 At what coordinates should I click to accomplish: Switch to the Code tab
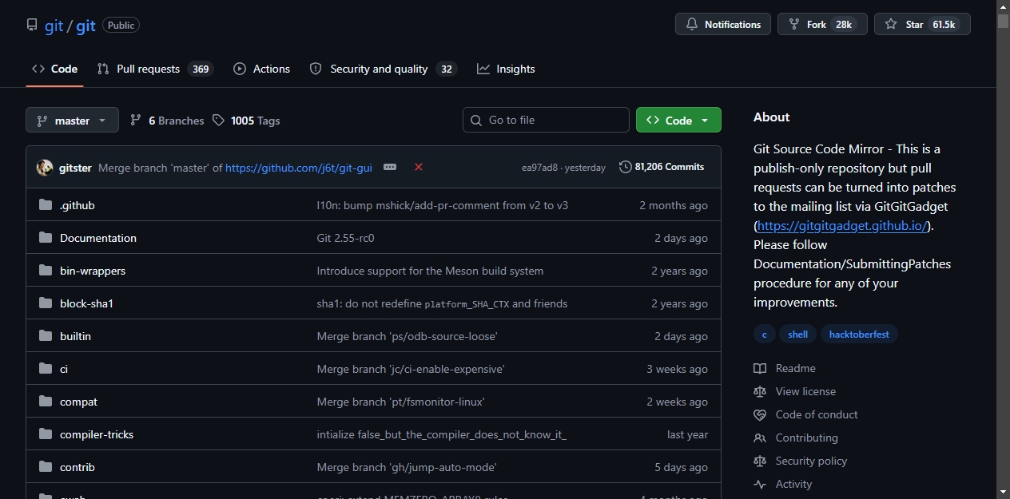coord(54,69)
